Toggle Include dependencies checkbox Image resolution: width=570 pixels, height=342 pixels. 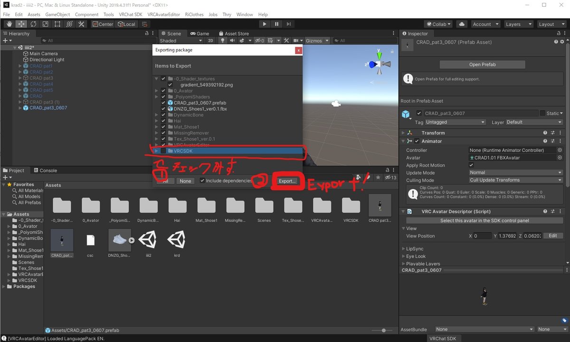point(202,181)
